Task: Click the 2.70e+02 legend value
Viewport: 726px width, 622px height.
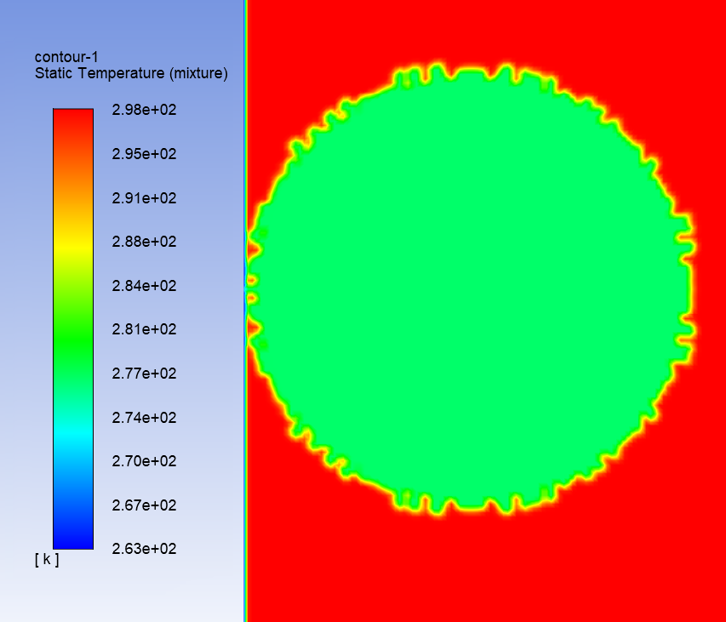Action: [x=144, y=461]
